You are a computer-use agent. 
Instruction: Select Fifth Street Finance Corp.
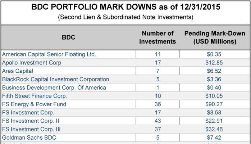point(35,96)
